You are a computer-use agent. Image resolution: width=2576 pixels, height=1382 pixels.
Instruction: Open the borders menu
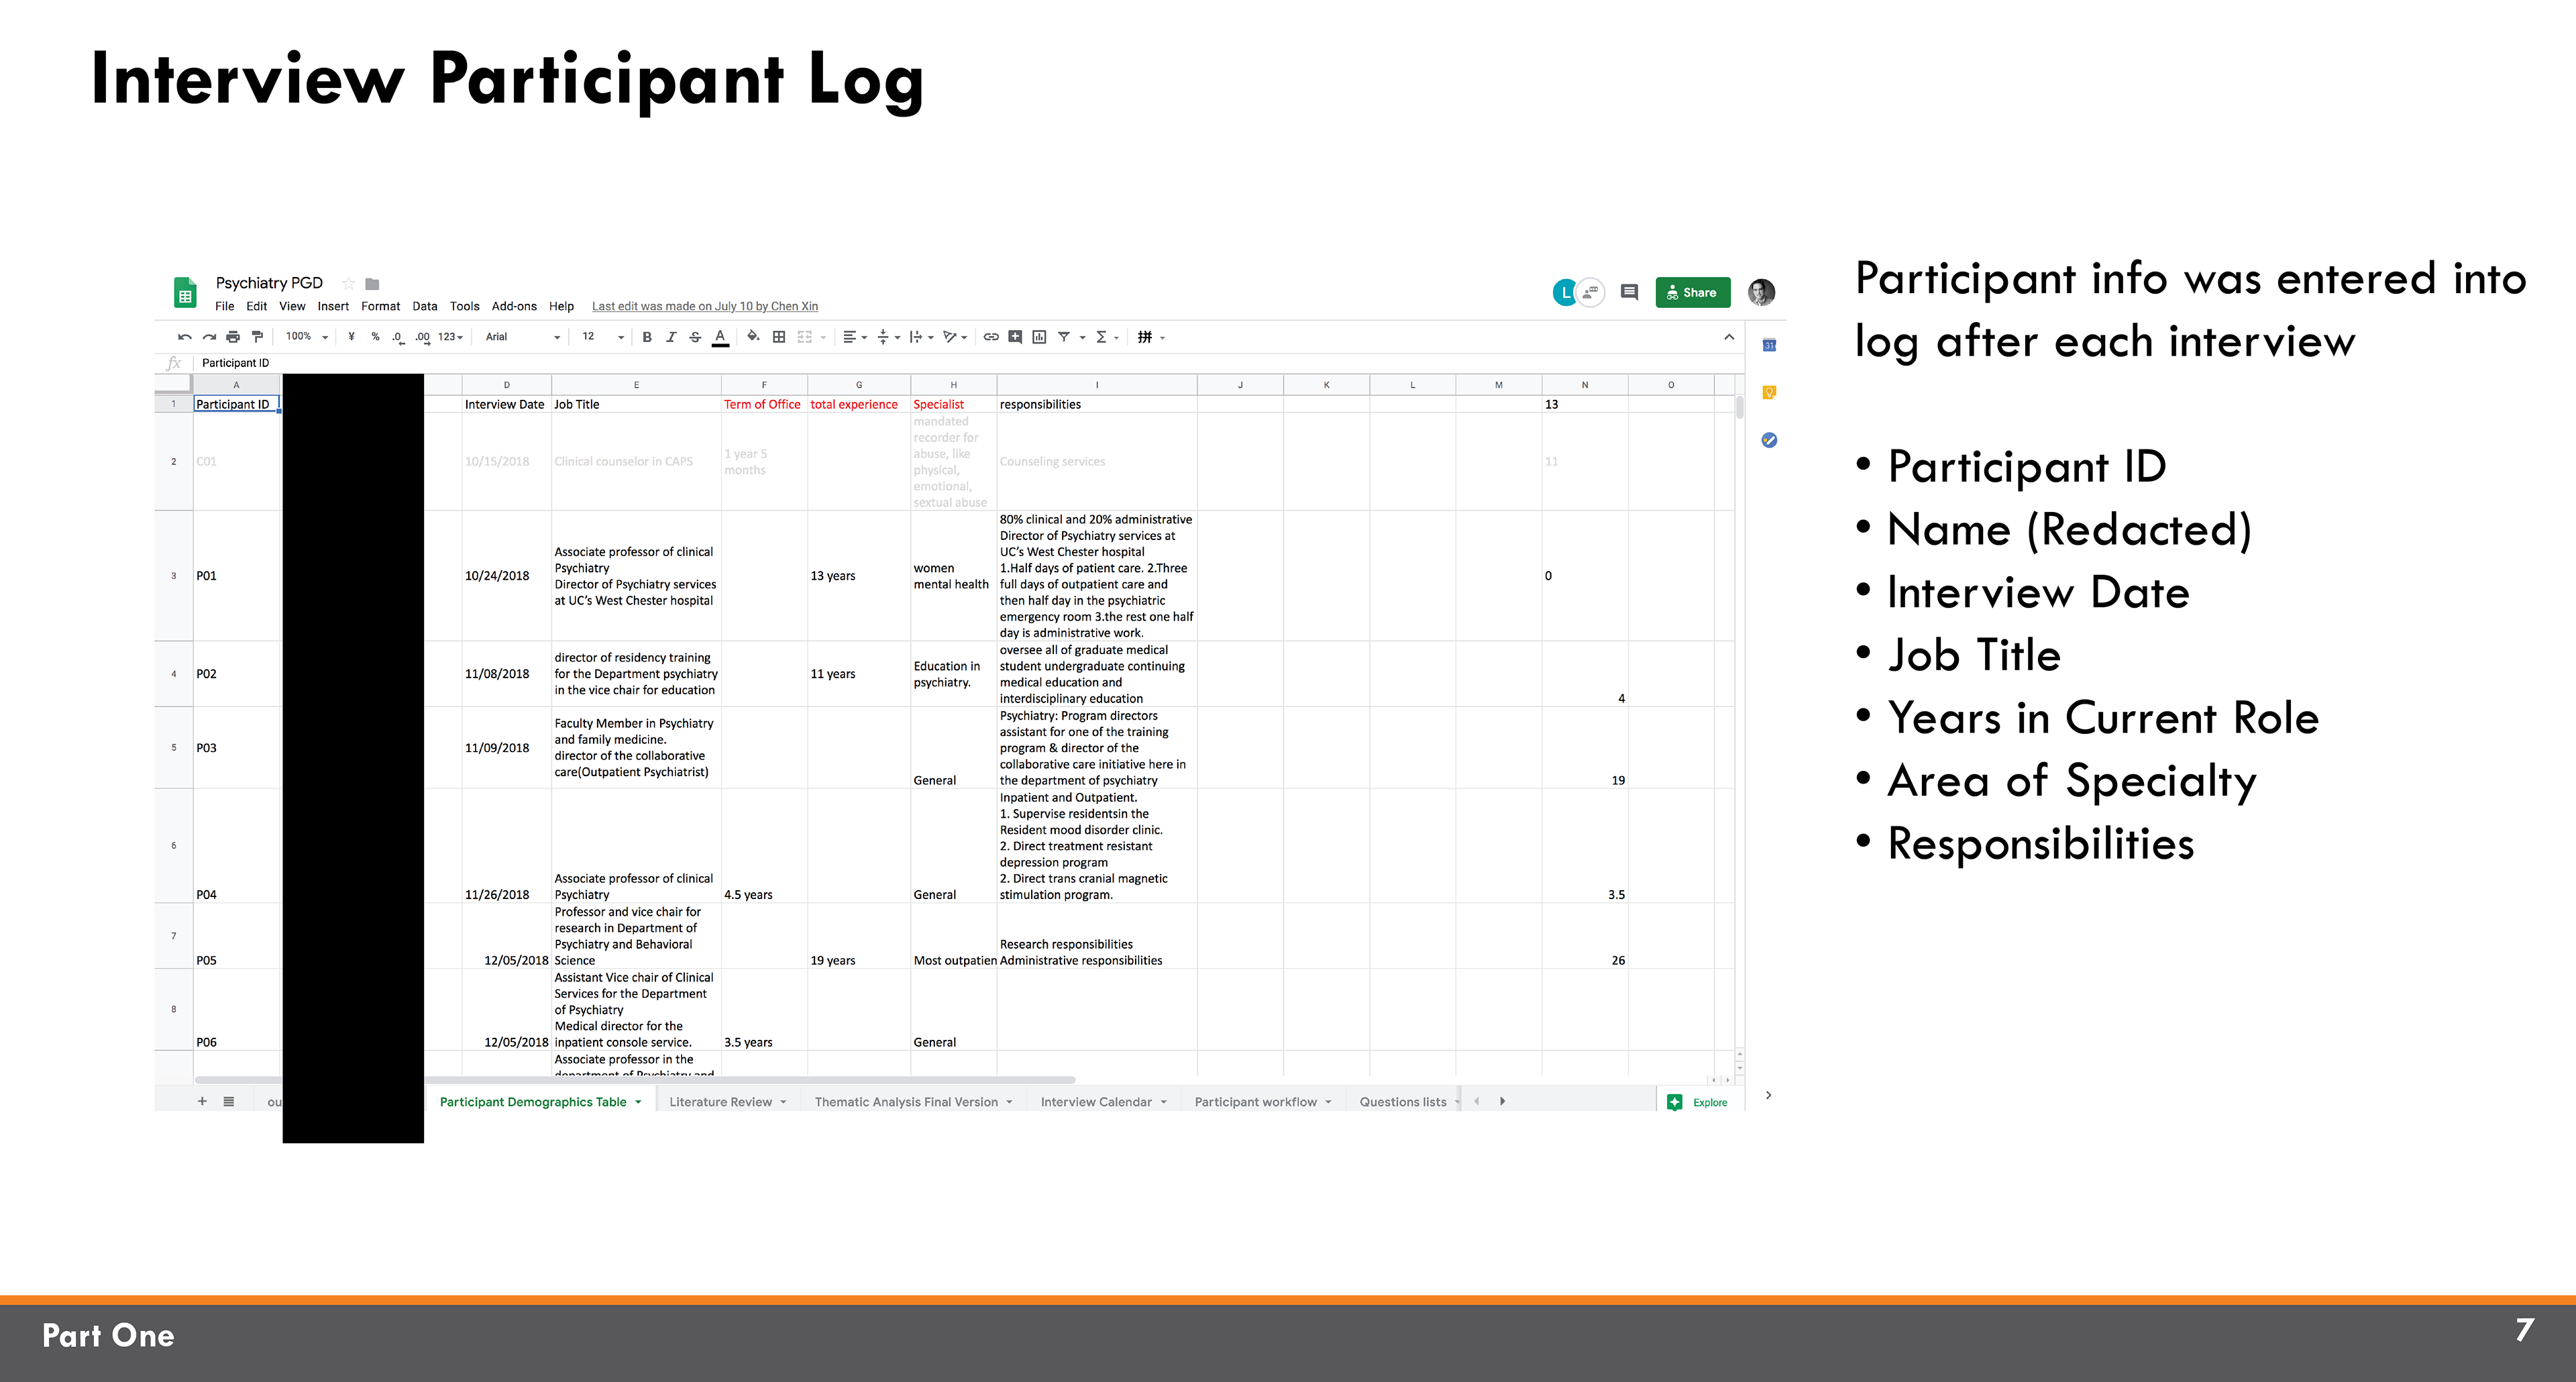[779, 337]
